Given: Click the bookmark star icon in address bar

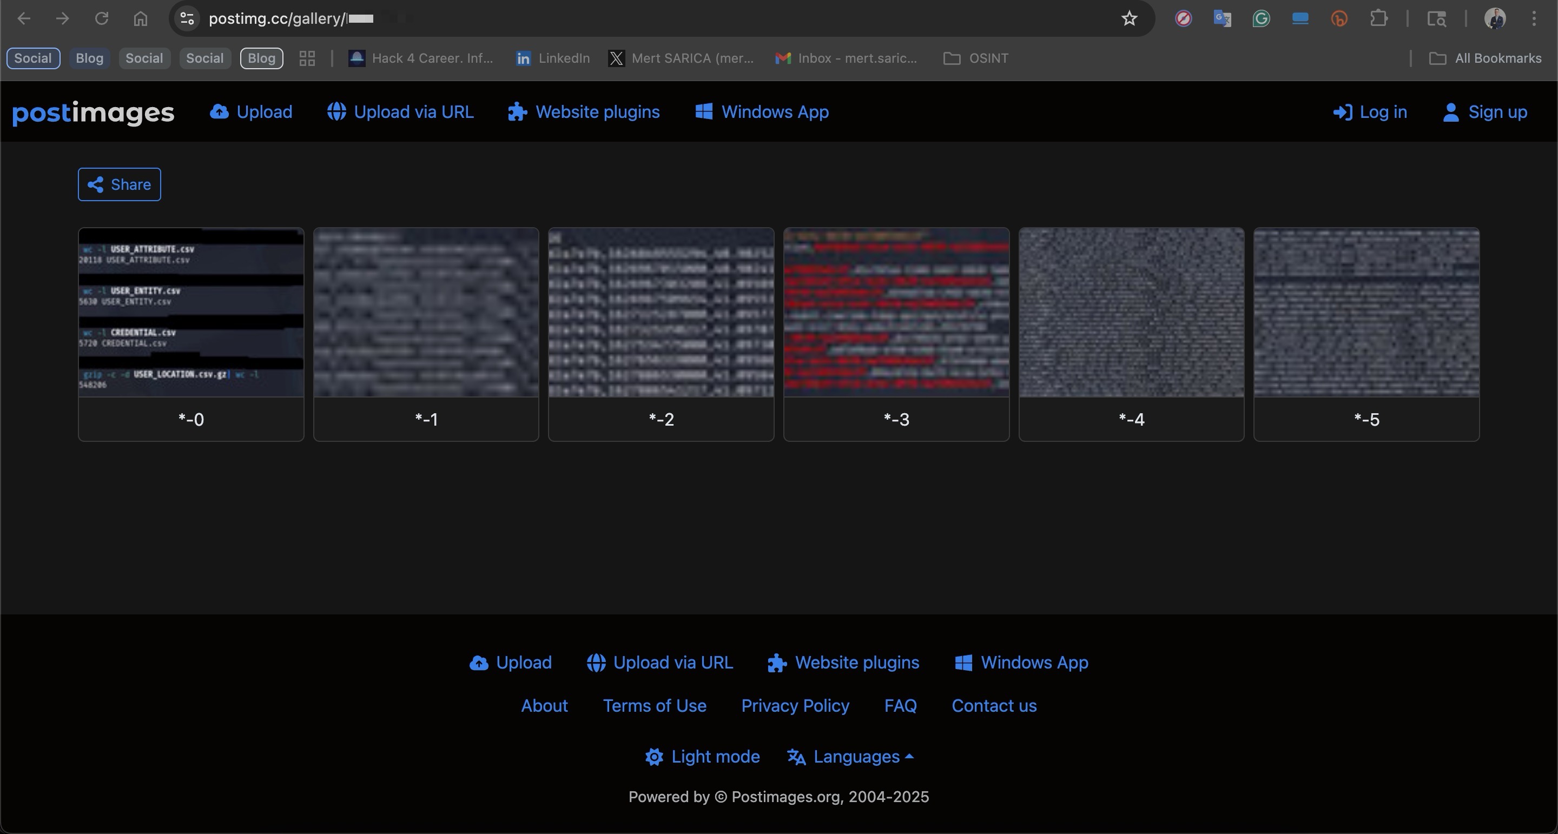Looking at the screenshot, I should [1128, 19].
